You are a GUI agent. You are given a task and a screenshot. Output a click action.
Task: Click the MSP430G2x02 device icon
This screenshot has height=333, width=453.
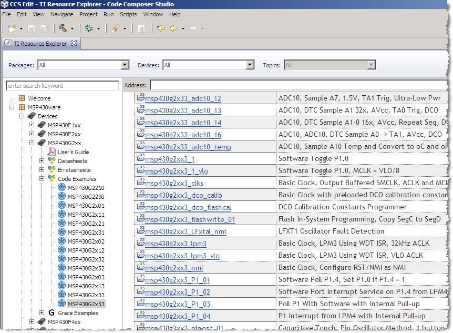[x=61, y=241]
